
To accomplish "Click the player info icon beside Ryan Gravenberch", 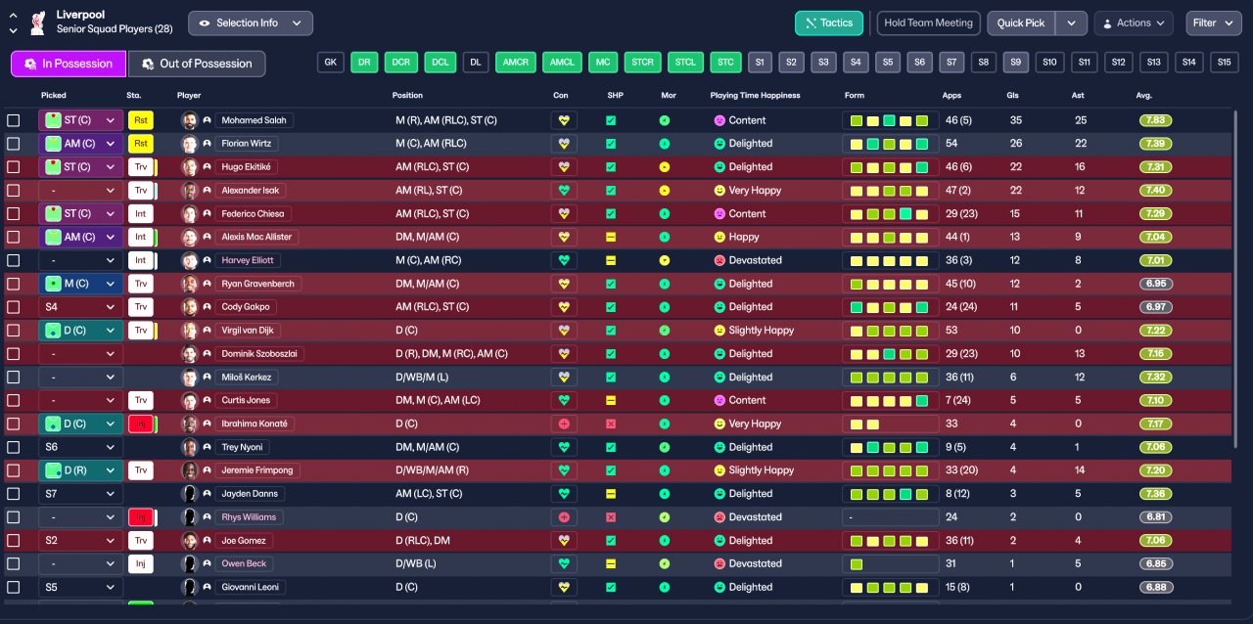I will pos(208,284).
